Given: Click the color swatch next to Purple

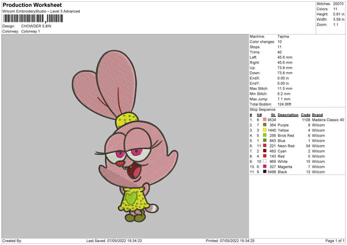Looking at the screenshot, I should pyautogui.click(x=265, y=125).
